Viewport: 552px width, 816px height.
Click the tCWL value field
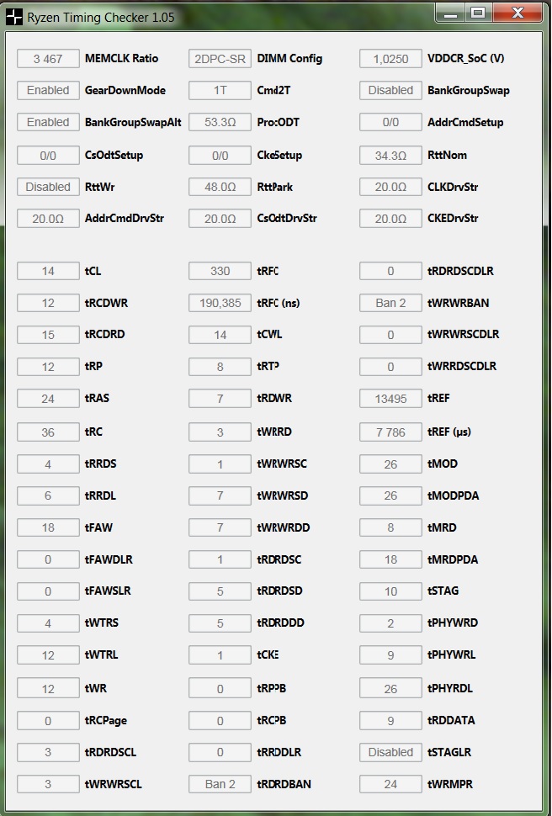pos(220,335)
